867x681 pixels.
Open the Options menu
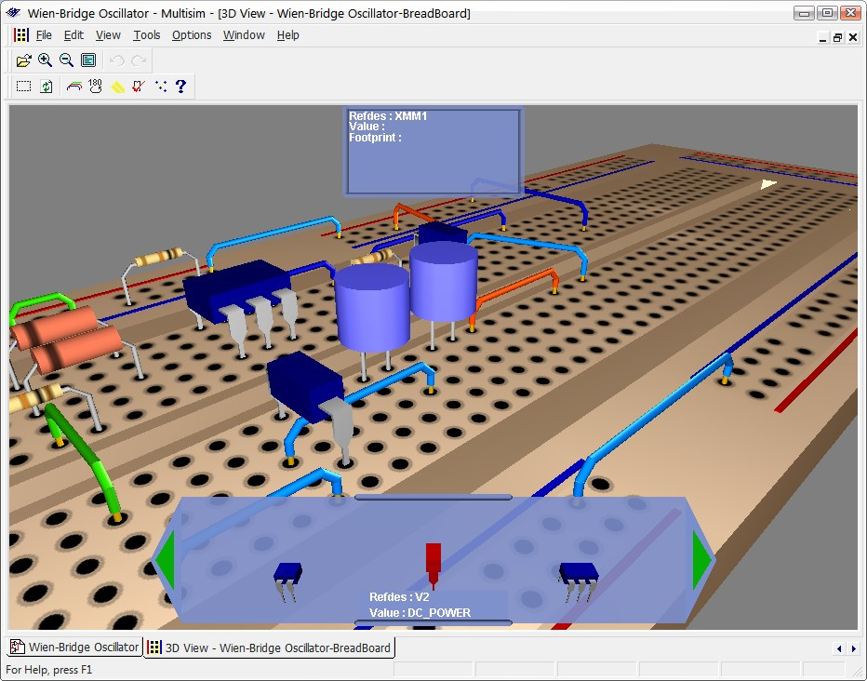pyautogui.click(x=192, y=35)
